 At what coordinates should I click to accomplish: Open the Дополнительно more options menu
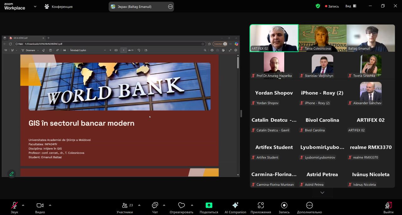pos(309,207)
